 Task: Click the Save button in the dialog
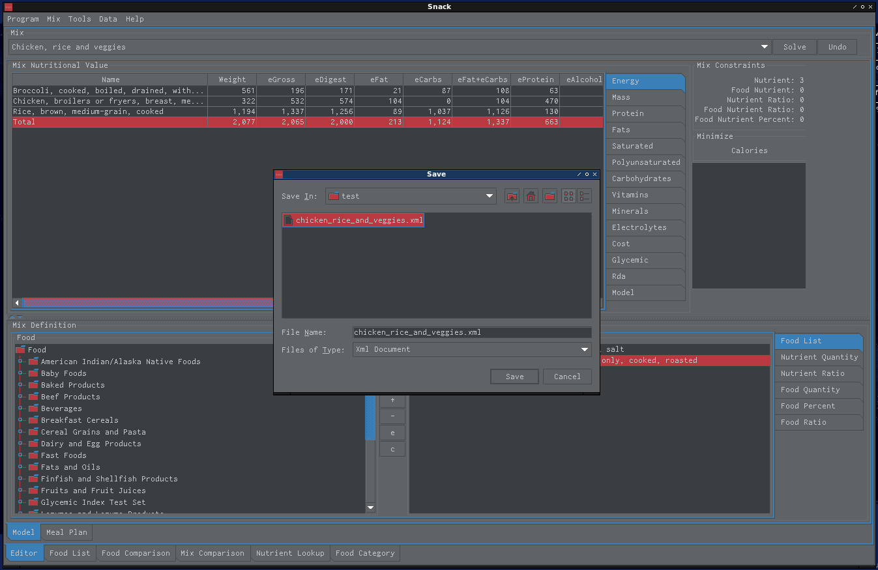(515, 377)
